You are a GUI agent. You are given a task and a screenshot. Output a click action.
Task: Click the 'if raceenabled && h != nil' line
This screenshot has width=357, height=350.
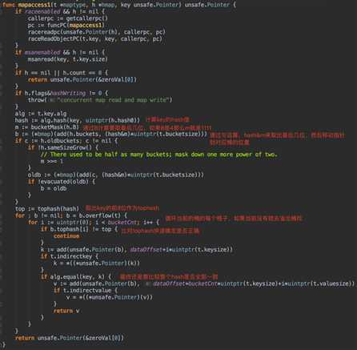(x=60, y=11)
